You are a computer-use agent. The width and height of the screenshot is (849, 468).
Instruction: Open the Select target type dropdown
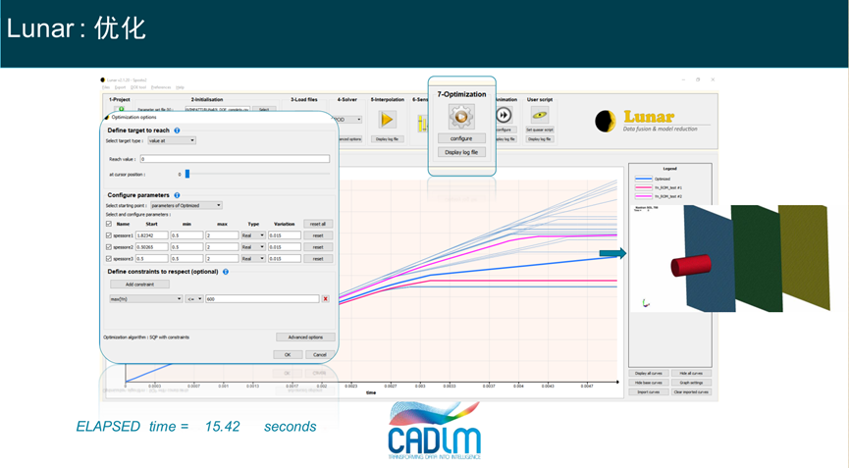[172, 140]
